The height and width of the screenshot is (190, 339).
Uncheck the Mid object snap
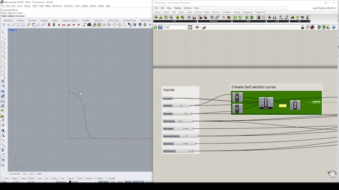pos(28,178)
